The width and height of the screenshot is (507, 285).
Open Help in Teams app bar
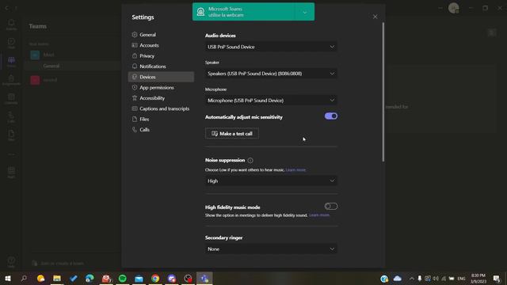click(11, 262)
